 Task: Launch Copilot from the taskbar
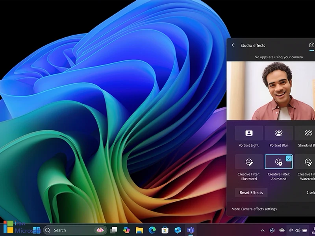(126, 230)
